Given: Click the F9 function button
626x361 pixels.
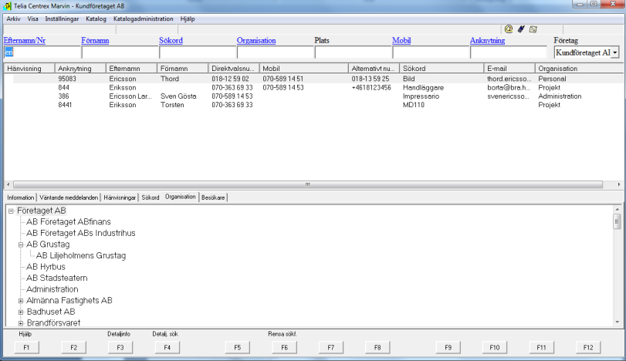Looking at the screenshot, I should pos(448,347).
